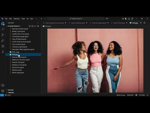Open the notifications bell

point(147,95)
